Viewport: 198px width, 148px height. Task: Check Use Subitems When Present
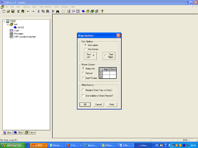83,96
